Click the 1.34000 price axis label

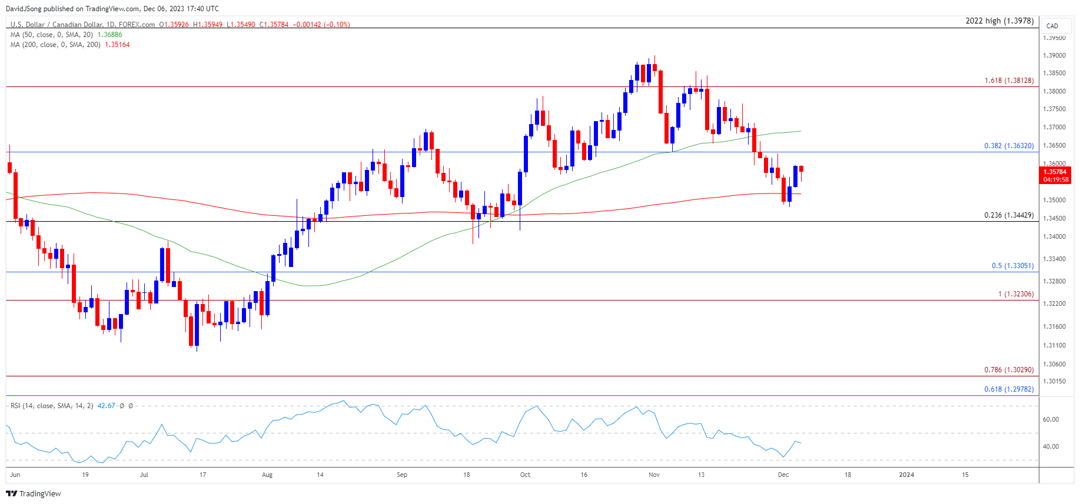click(x=1054, y=237)
